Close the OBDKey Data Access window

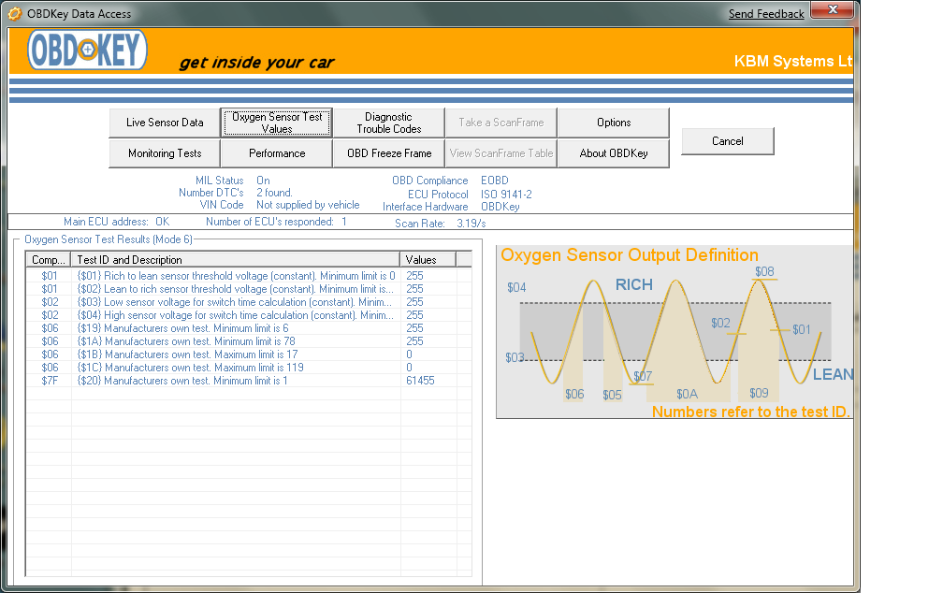[x=830, y=11]
